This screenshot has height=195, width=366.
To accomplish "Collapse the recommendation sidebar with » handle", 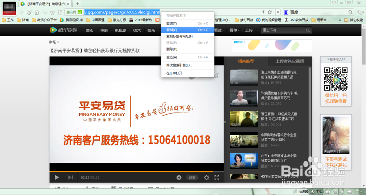I will pyautogui.click(x=225, y=122).
